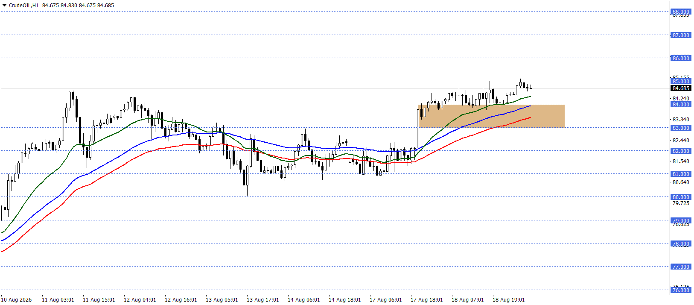Click the 10 Aug 2026 date label
Viewport: 694px width, 305px height.
tap(17, 299)
